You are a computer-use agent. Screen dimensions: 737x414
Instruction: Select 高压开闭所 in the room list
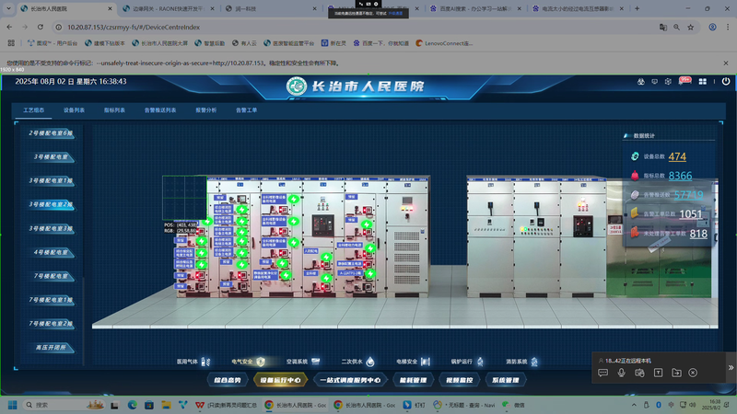[51, 348]
